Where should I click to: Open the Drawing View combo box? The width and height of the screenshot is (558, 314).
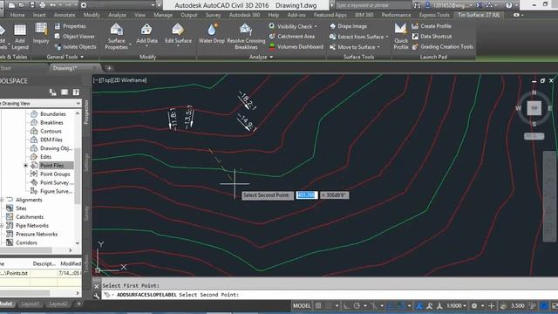(40, 103)
